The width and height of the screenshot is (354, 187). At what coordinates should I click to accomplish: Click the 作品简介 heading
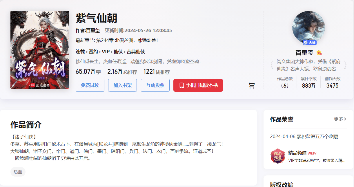(26, 125)
